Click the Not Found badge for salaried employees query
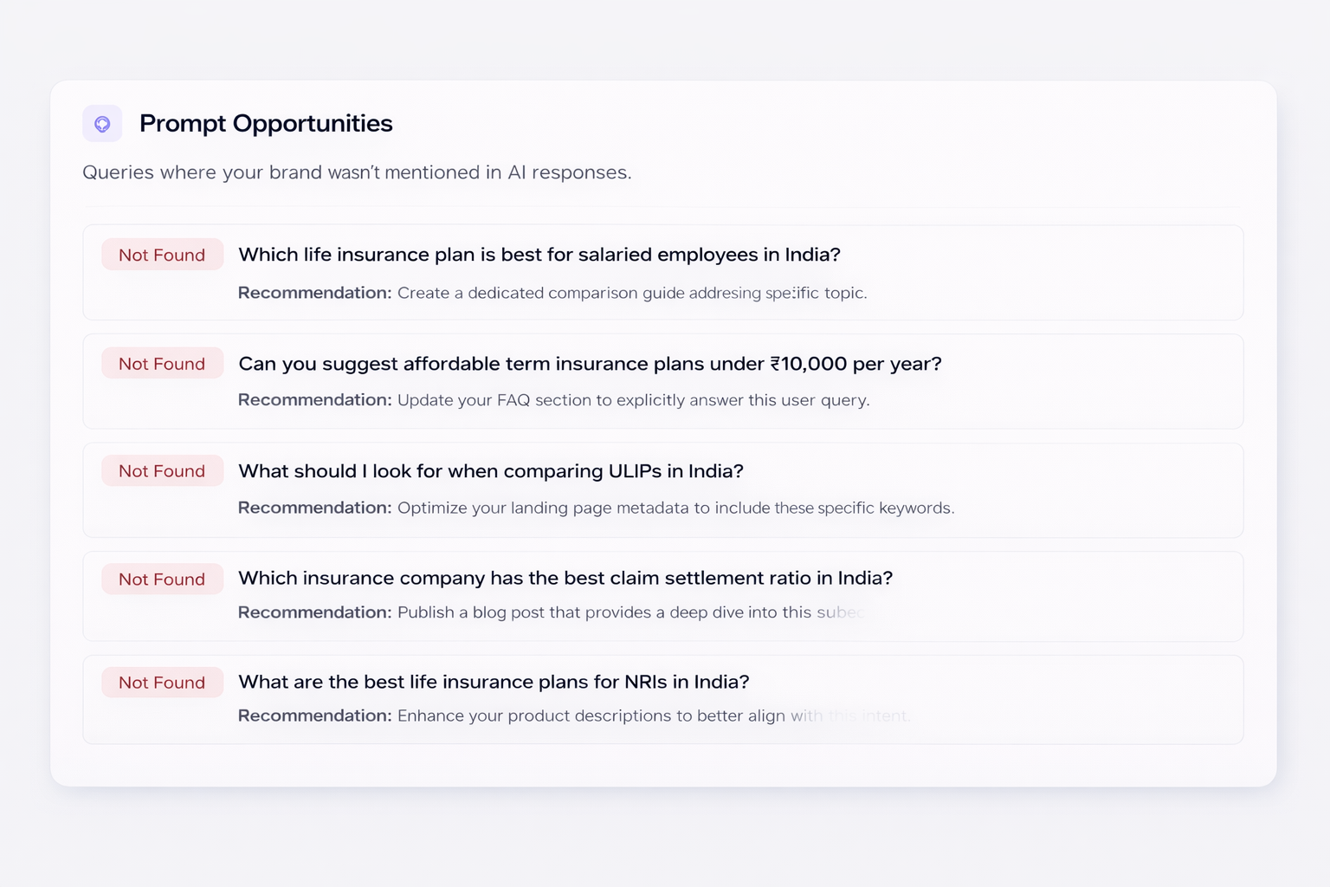Image resolution: width=1330 pixels, height=887 pixels. tap(162, 255)
